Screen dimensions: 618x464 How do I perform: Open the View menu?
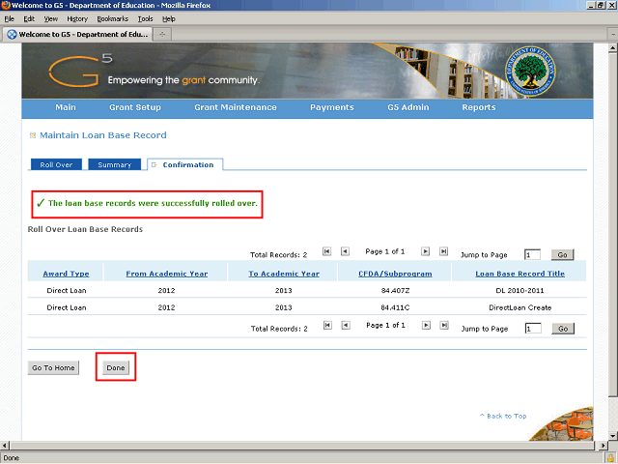pos(51,18)
